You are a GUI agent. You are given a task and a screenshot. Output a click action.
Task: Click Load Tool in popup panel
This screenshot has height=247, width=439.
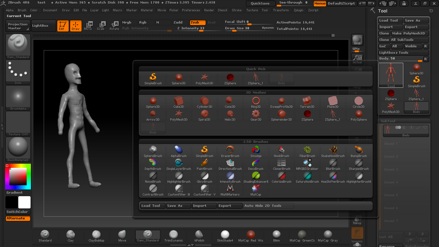[153, 206]
